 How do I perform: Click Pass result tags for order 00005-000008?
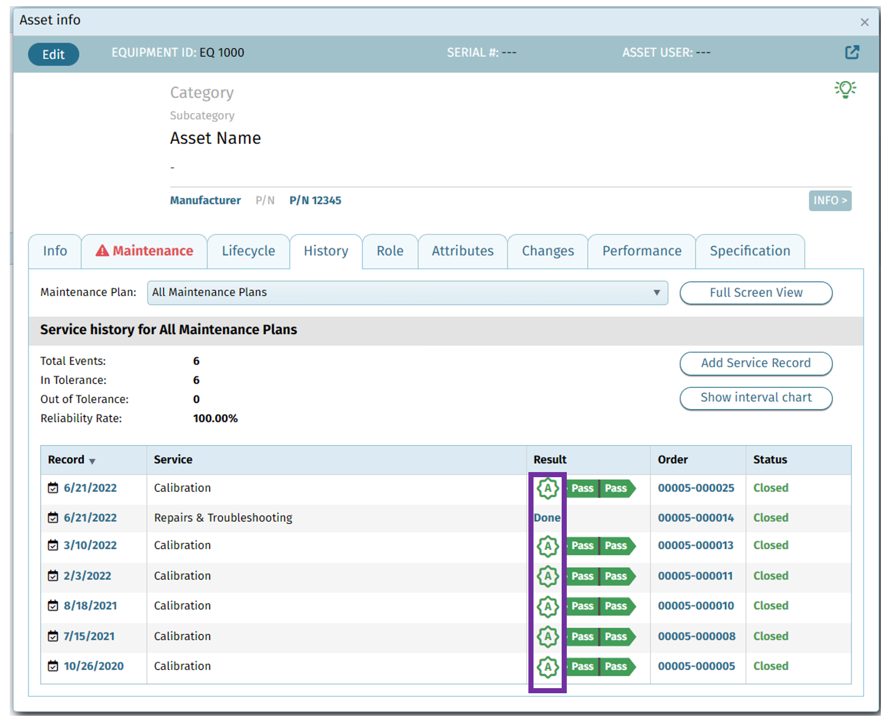pyautogui.click(x=601, y=636)
